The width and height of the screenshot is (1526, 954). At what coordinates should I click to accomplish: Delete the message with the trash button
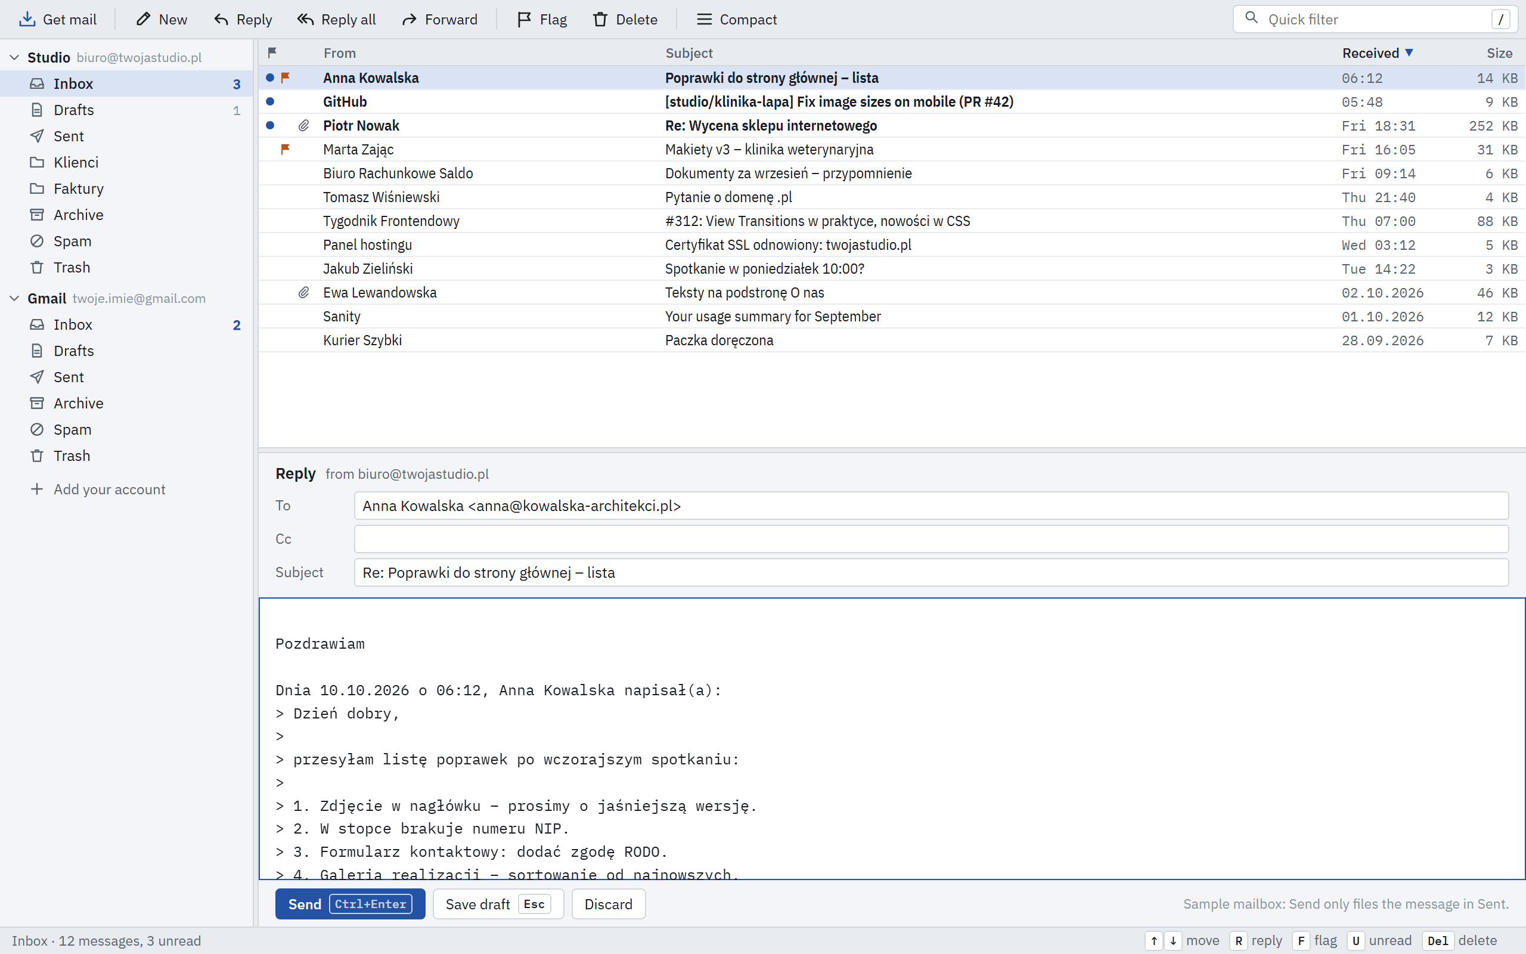click(x=625, y=20)
